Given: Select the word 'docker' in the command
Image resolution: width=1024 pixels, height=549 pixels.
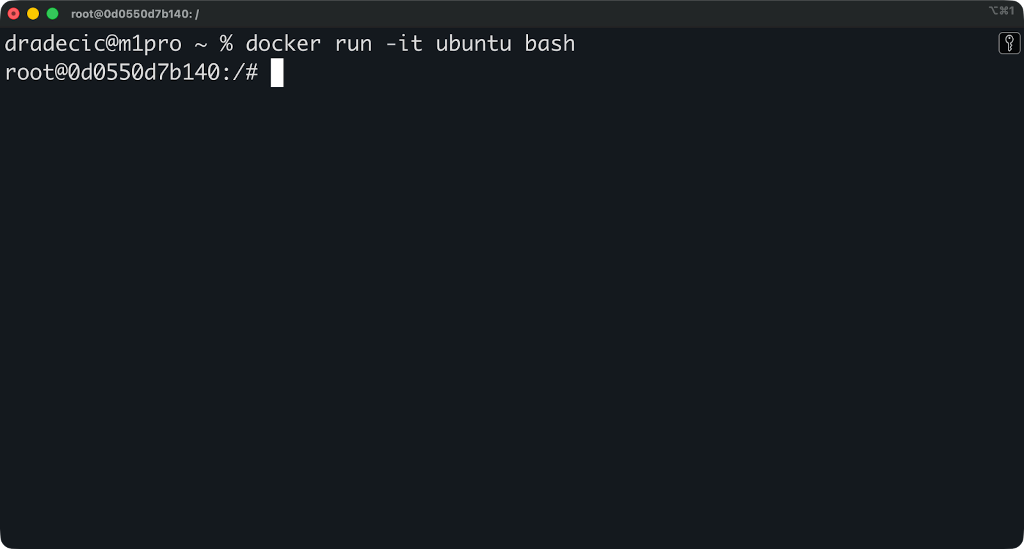Looking at the screenshot, I should pyautogui.click(x=284, y=44).
